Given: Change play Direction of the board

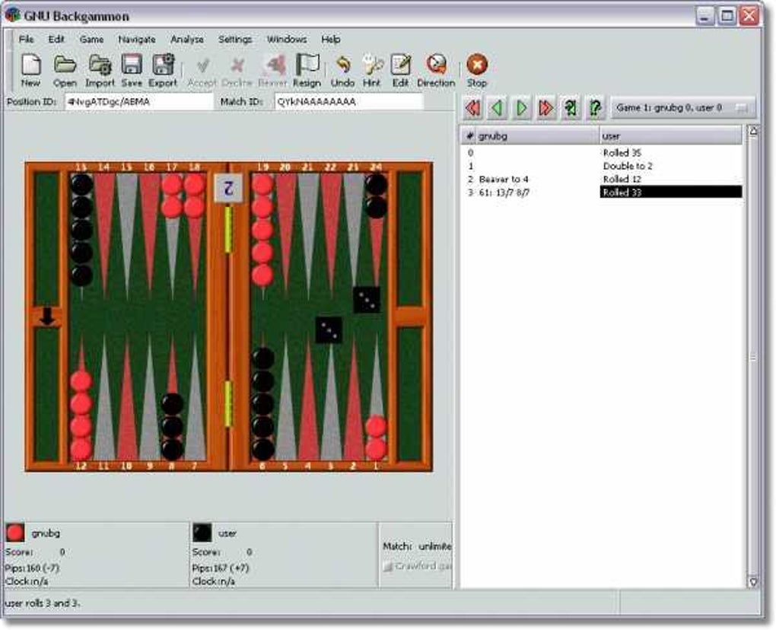Looking at the screenshot, I should 436,65.
